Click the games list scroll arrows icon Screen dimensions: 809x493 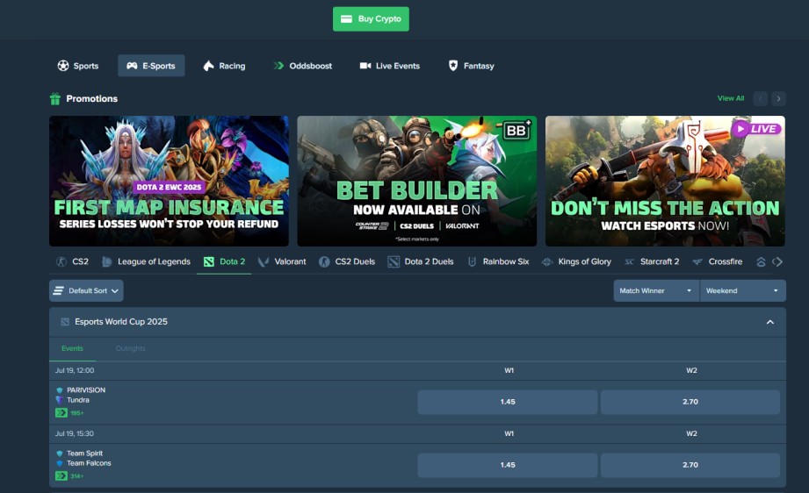pos(777,262)
